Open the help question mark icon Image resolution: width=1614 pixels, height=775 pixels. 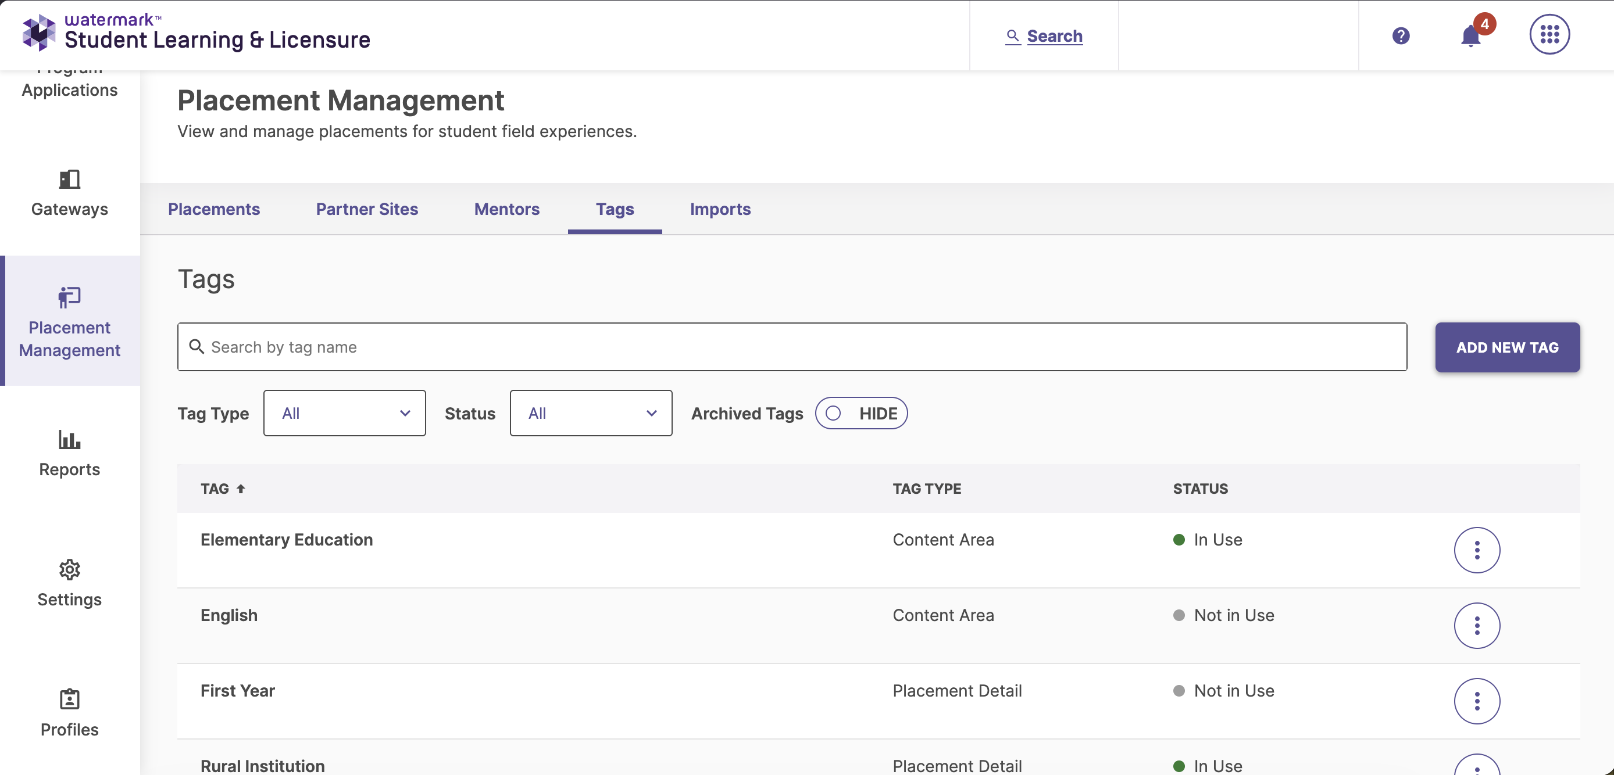pos(1401,35)
